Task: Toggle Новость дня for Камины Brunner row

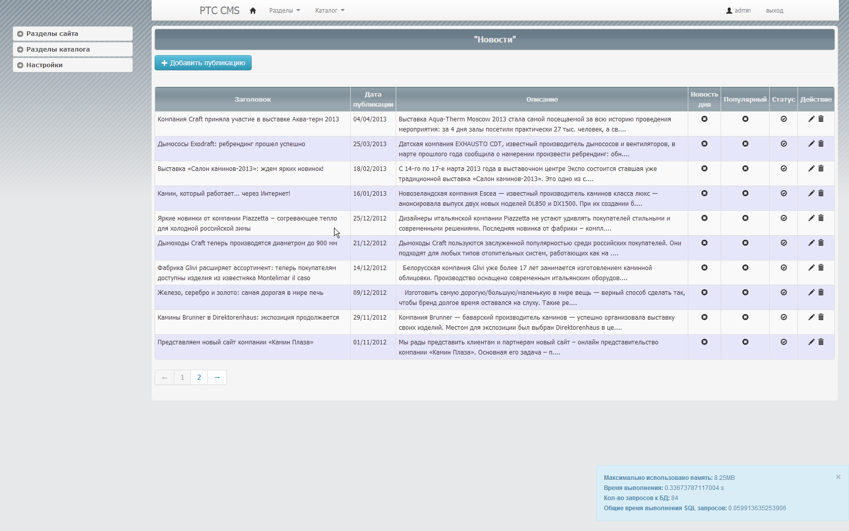Action: pos(704,317)
